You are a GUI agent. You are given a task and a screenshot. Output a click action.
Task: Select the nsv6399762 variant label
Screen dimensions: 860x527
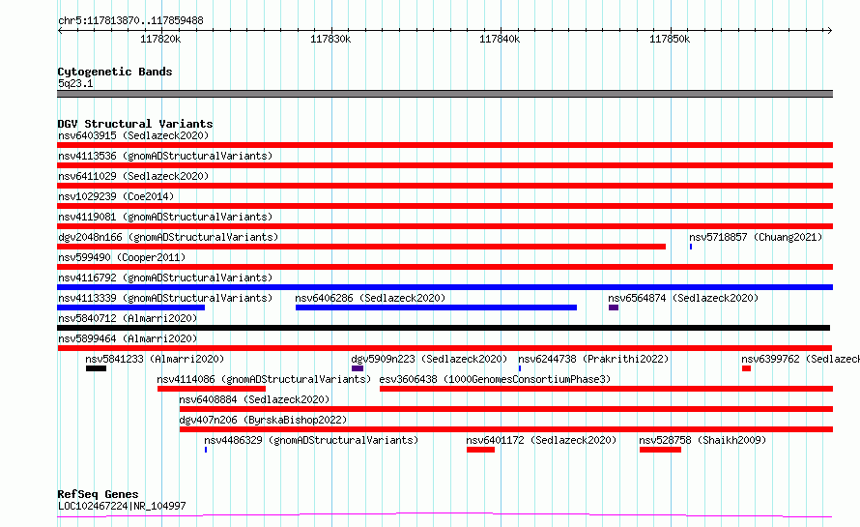coord(800,359)
